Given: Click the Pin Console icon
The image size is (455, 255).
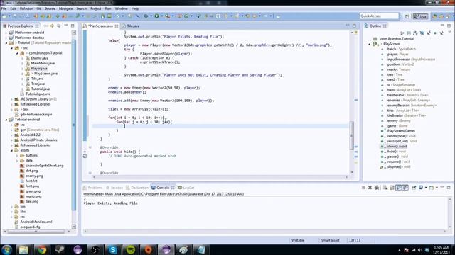Looking at the screenshot, I should (x=414, y=188).
